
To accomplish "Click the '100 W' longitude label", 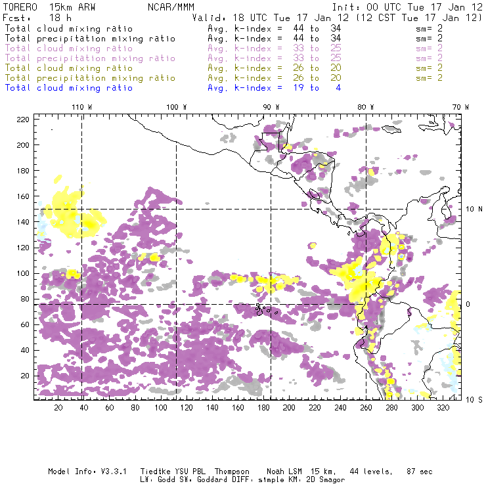I will (x=177, y=107).
